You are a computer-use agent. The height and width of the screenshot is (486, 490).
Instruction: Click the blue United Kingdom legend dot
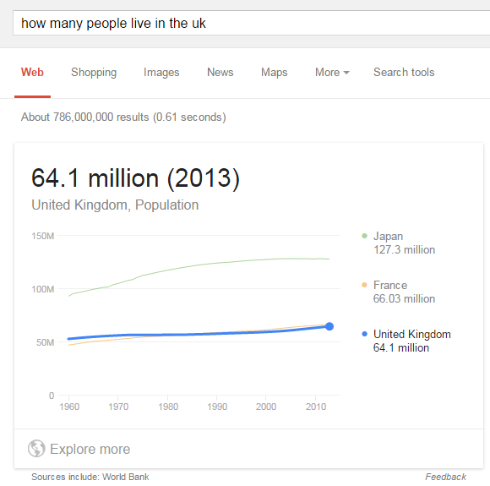pos(364,334)
